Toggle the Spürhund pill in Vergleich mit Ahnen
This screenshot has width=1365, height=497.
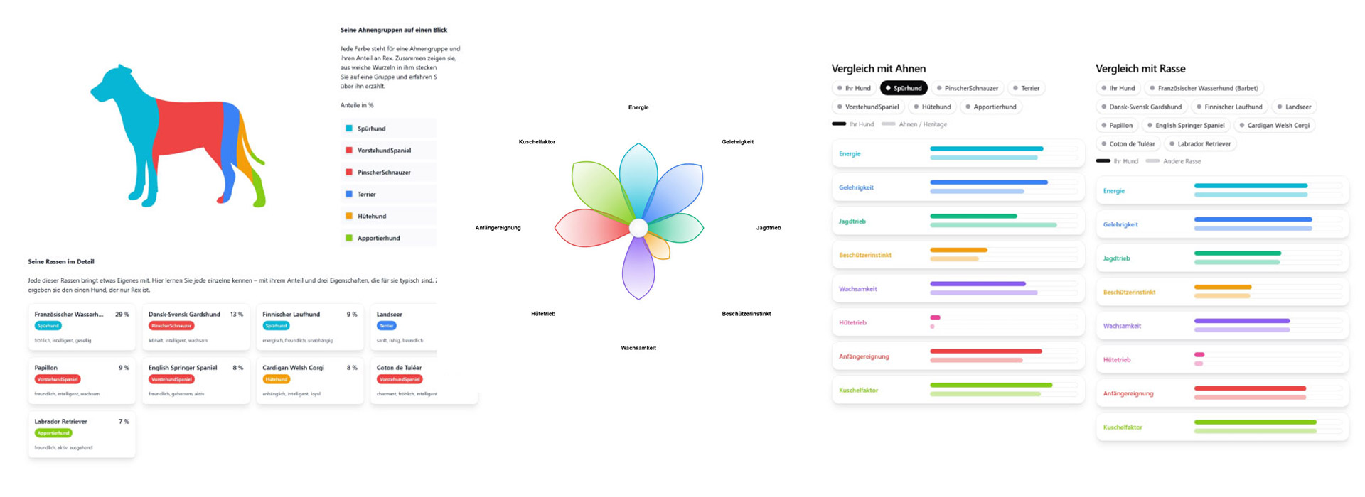pos(904,88)
